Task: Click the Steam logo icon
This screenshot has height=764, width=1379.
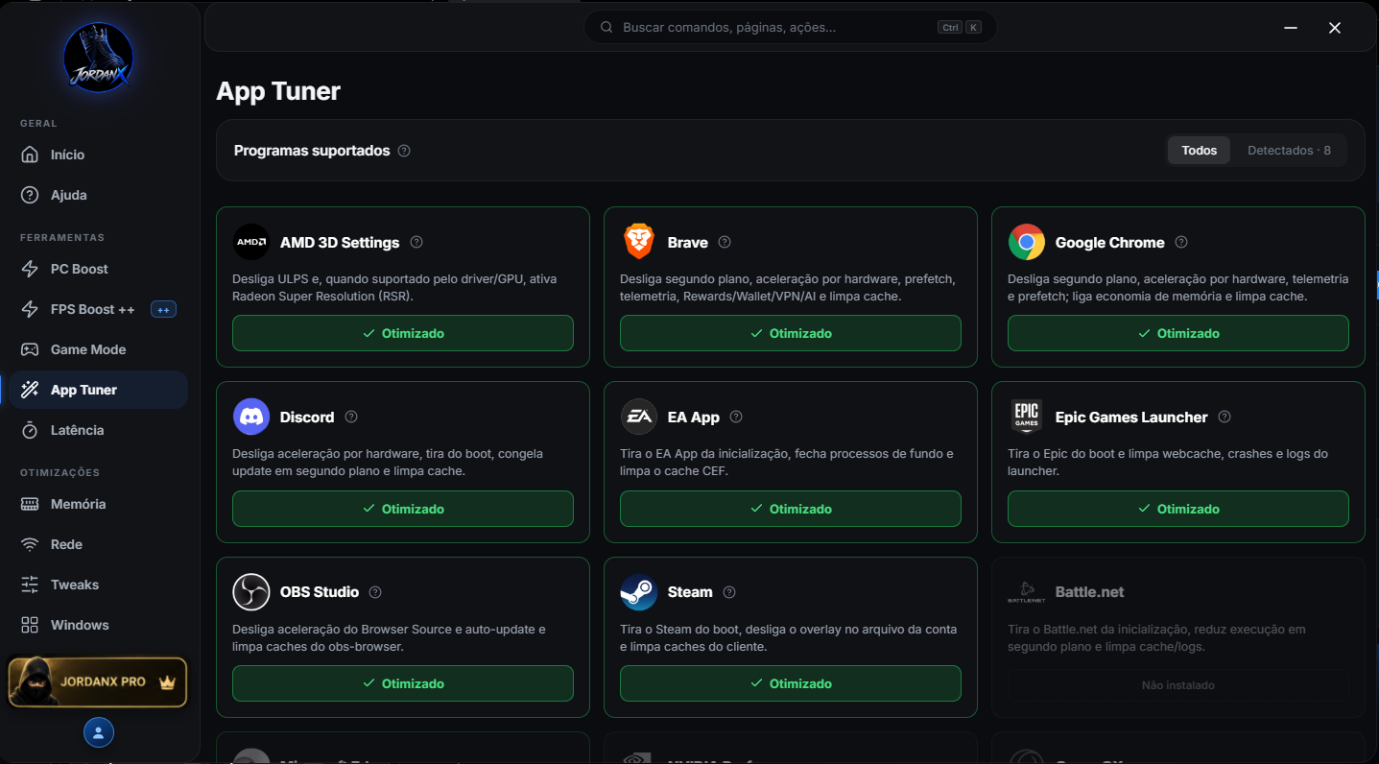Action: (x=639, y=592)
